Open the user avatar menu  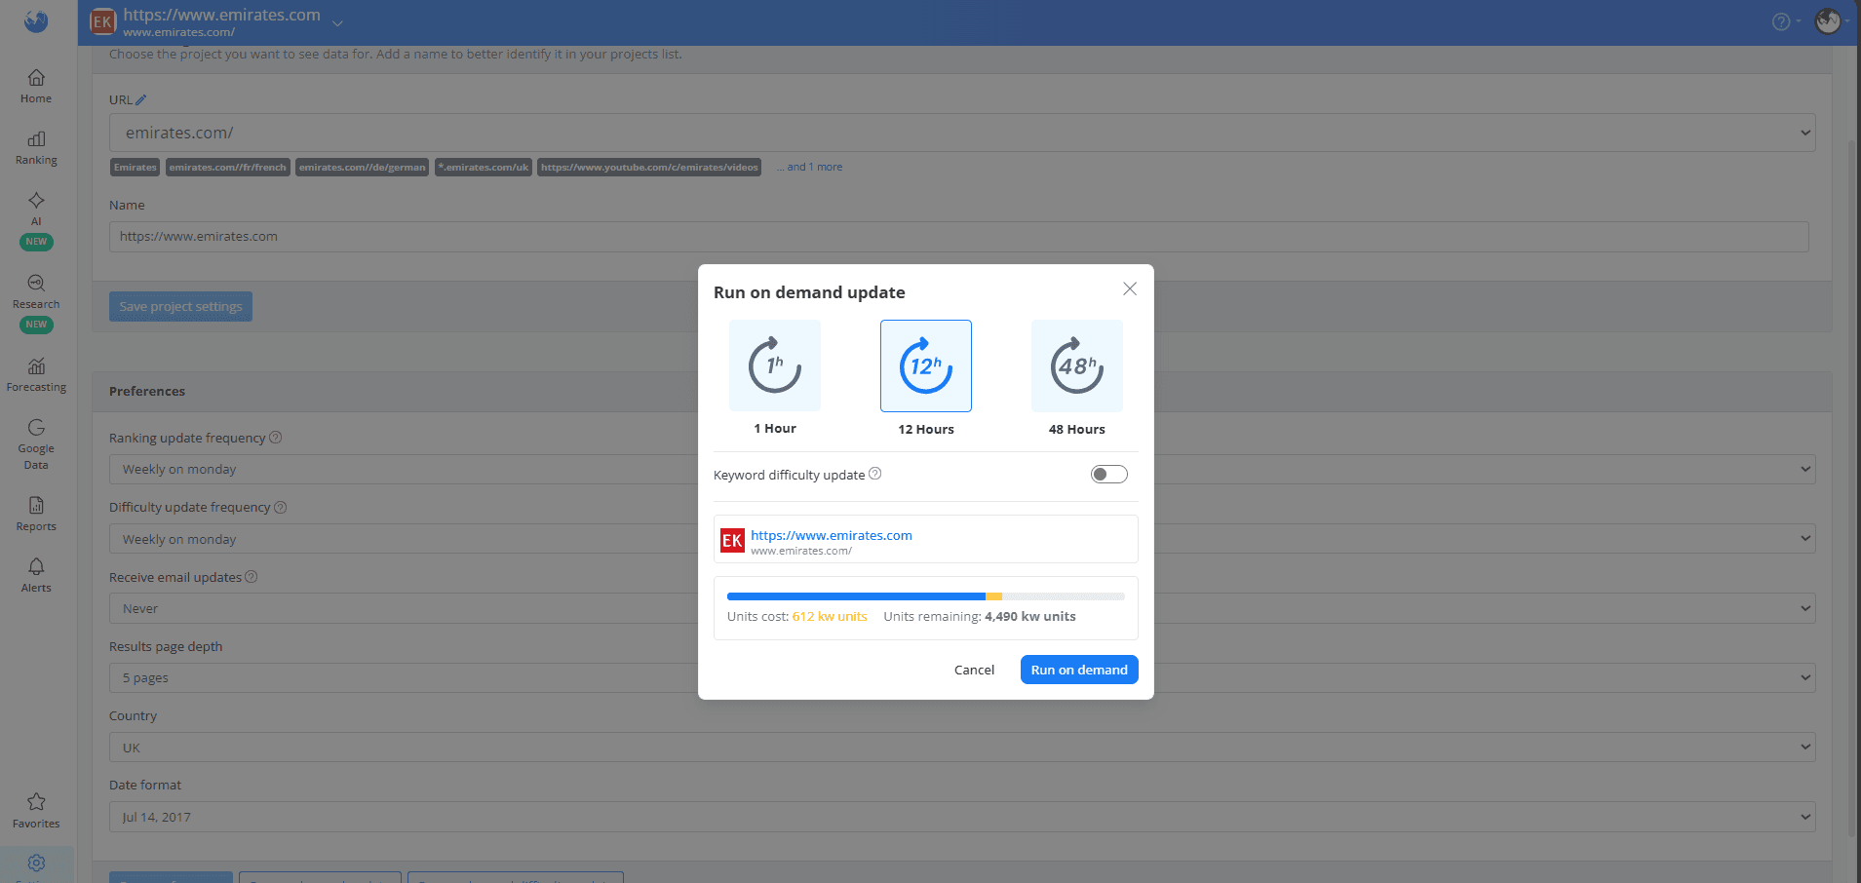tap(1831, 21)
